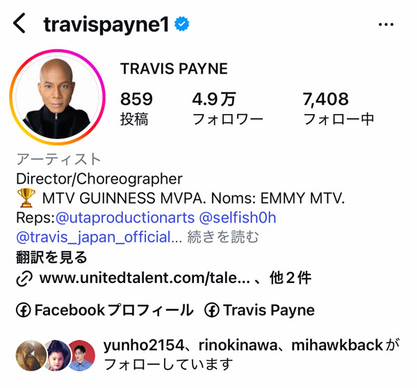Open the @selfish0h mention
The width and height of the screenshot is (417, 388).
(238, 218)
